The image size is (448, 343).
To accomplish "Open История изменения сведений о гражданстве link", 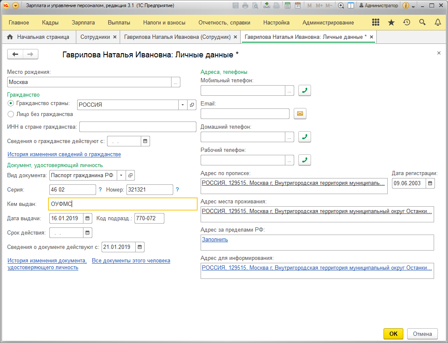I will coord(64,154).
